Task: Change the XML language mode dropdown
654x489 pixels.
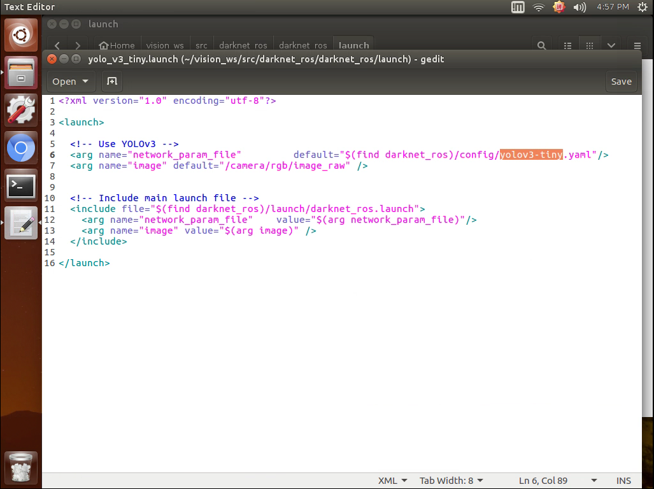Action: click(x=392, y=481)
